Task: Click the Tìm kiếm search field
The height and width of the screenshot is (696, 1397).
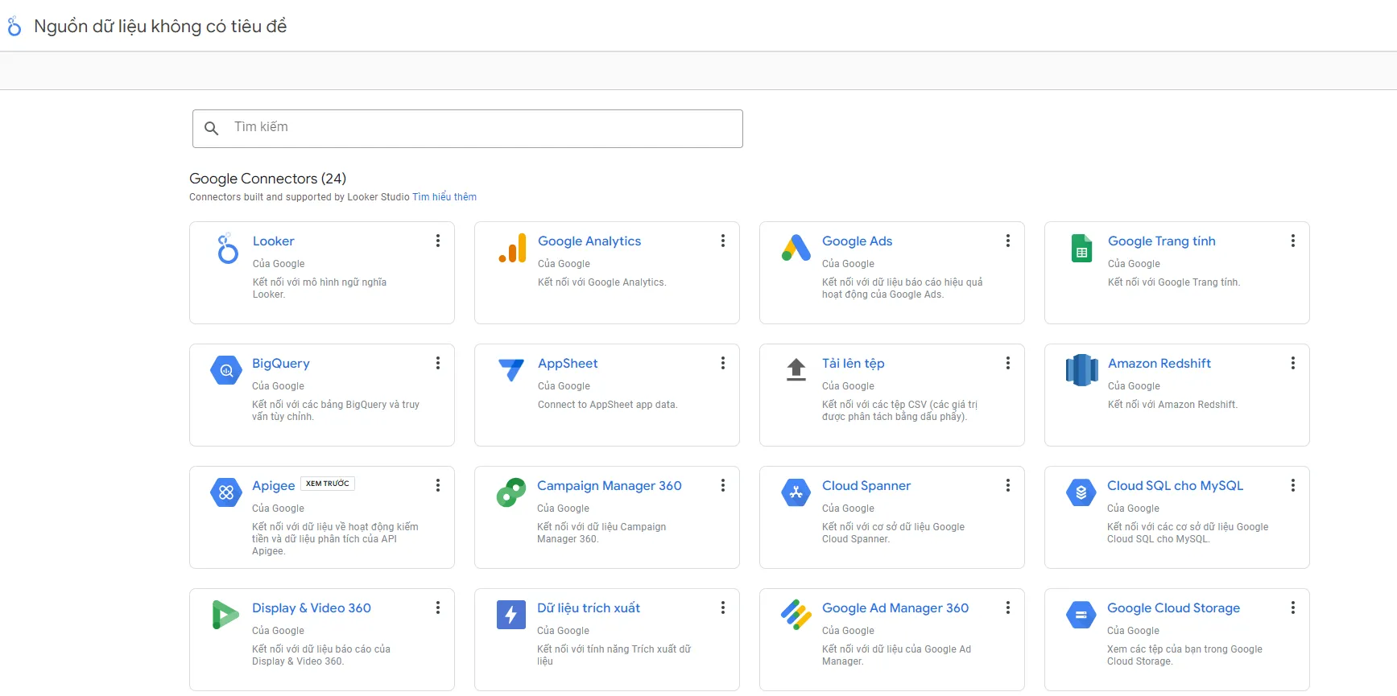Action: [468, 129]
